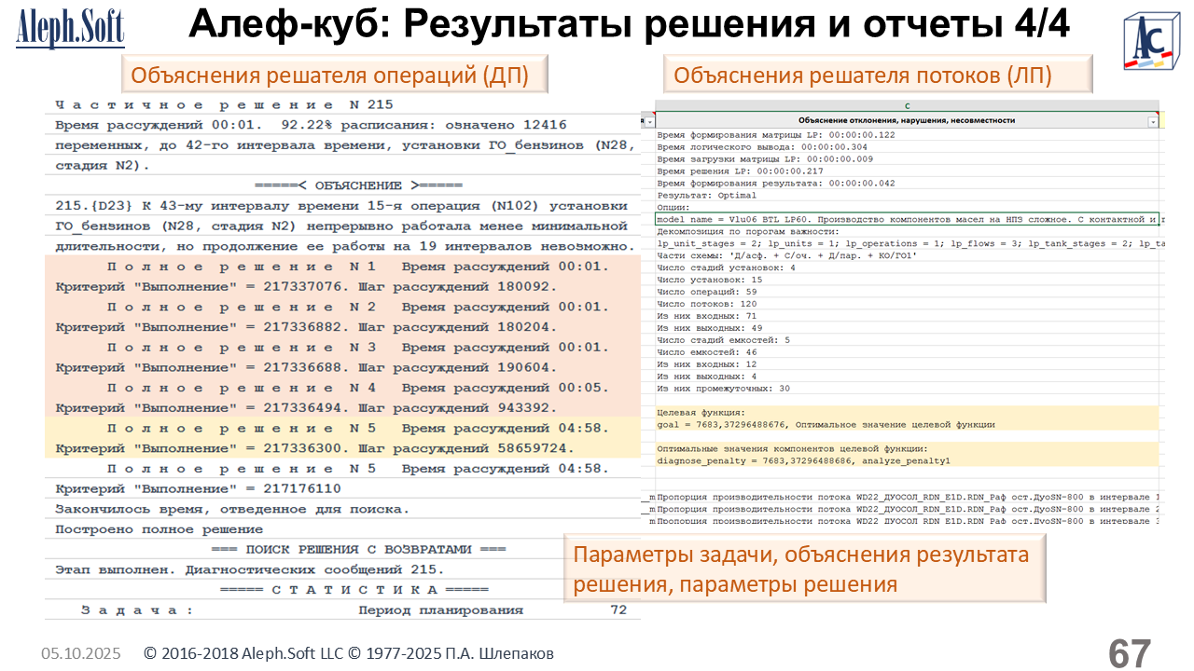Viewport: 1194px width, 671px height.
Task: Open filter dropdown on column C header
Action: 1152,121
